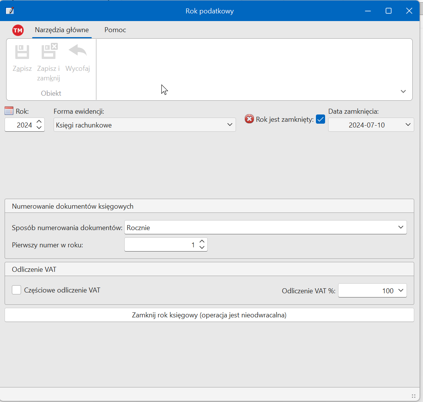Open the Data zamknięcia date picker
Viewport: 423px width, 402px height.
point(408,125)
